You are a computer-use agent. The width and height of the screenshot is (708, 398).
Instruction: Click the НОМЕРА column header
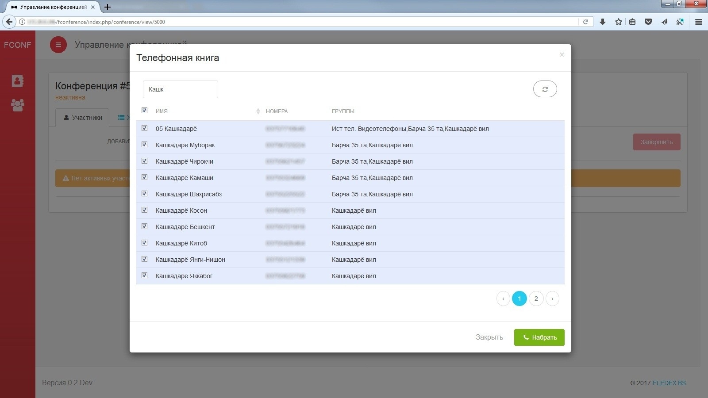pyautogui.click(x=277, y=111)
